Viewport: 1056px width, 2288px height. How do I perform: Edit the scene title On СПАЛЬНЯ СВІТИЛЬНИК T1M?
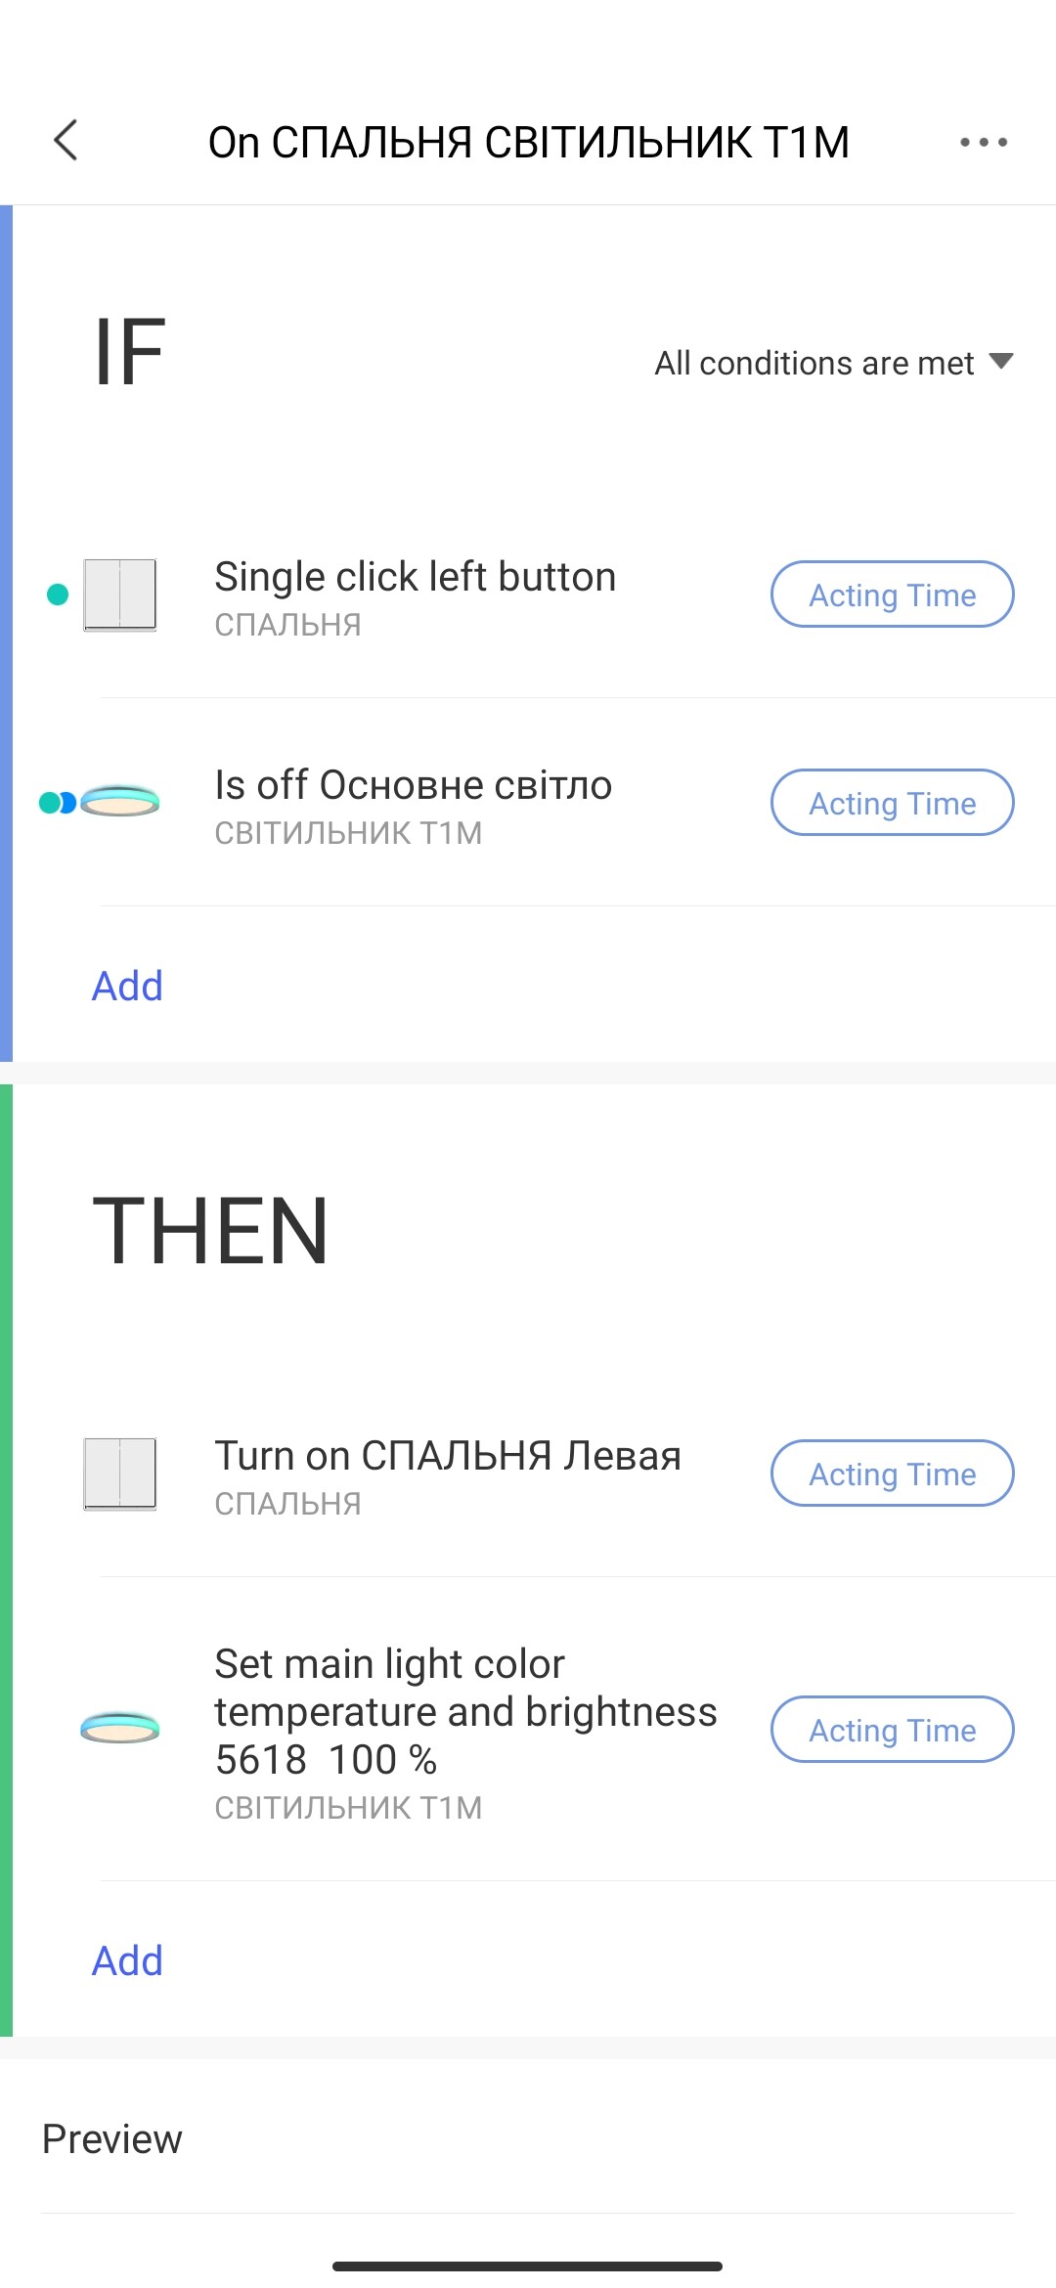pyautogui.click(x=528, y=142)
